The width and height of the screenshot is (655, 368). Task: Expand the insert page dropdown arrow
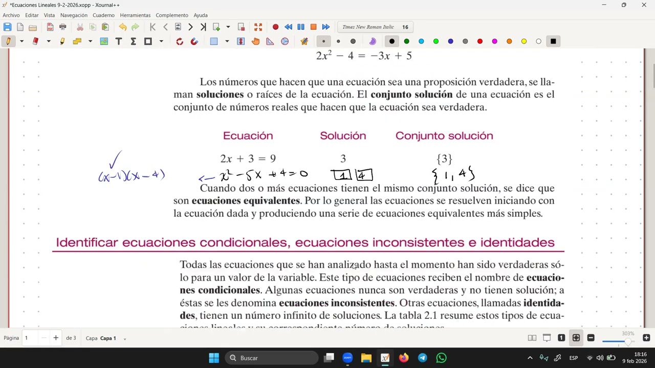pos(228,27)
